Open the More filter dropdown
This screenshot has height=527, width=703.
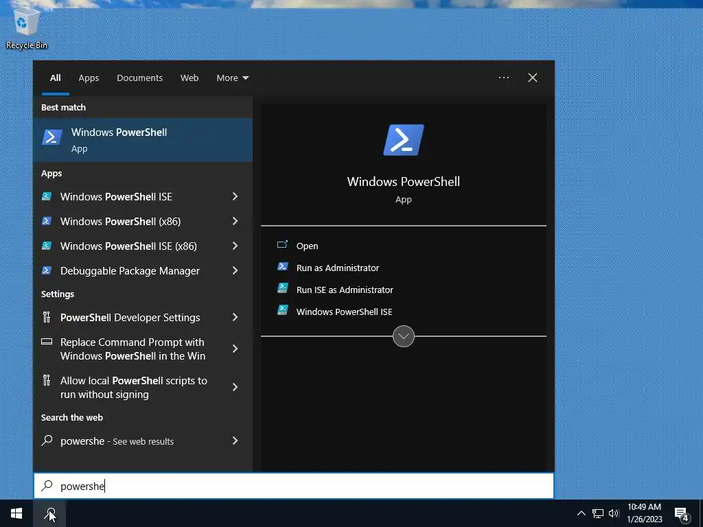coord(232,78)
